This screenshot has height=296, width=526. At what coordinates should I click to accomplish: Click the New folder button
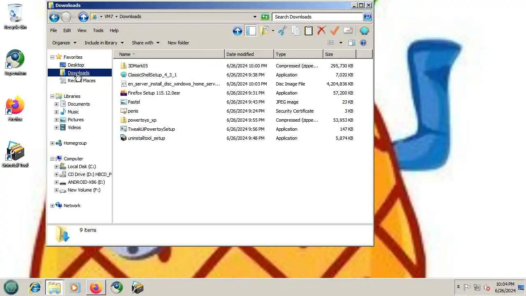(x=178, y=43)
